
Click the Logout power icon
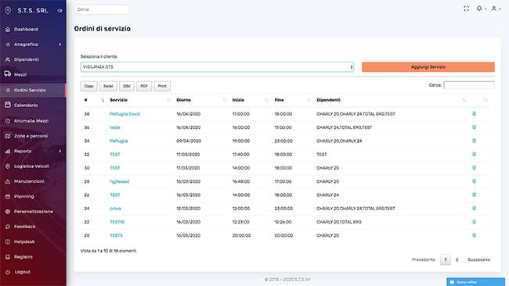[x=8, y=272]
